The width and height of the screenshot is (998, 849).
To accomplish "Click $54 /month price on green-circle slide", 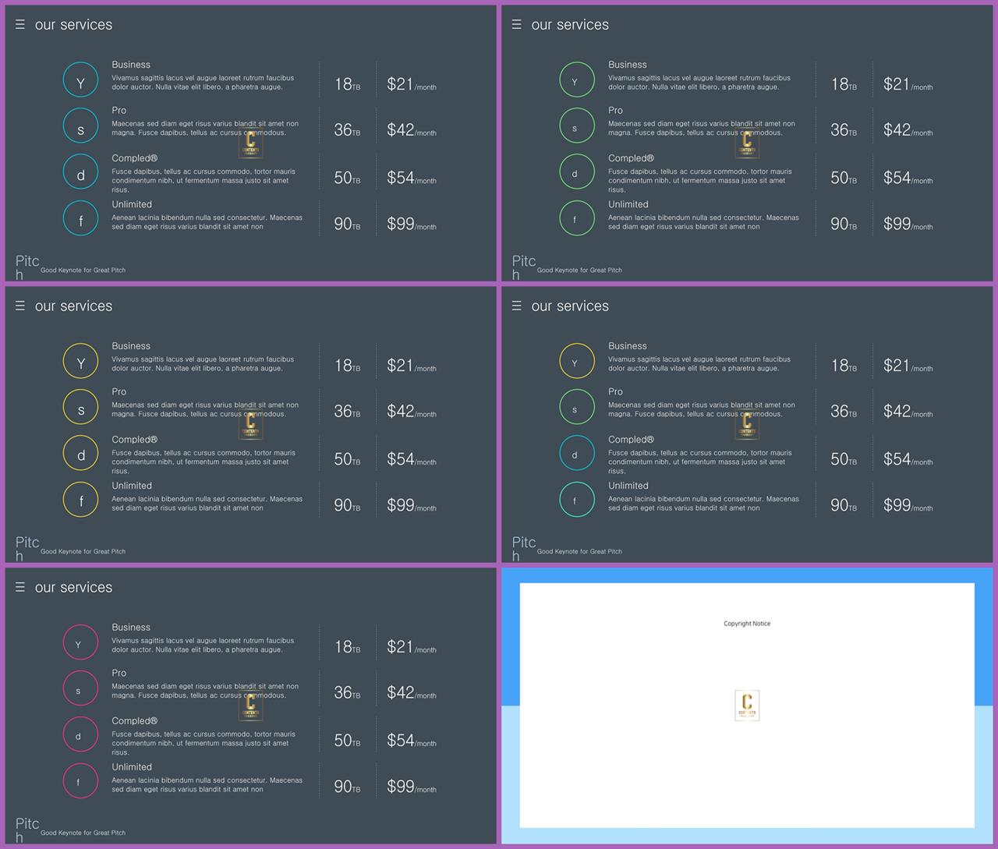I will 908,178.
